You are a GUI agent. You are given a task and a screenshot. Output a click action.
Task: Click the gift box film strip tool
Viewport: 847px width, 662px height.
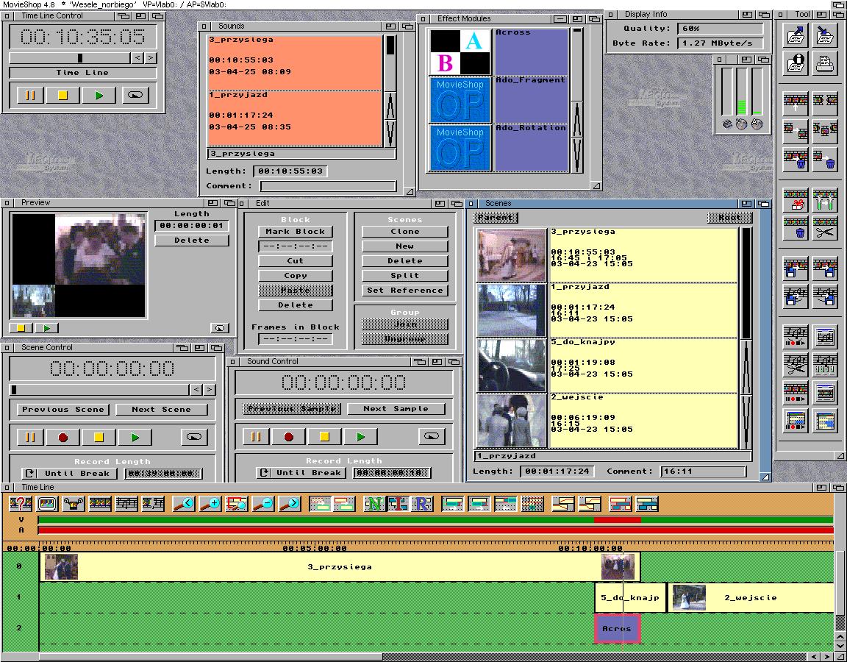click(796, 200)
